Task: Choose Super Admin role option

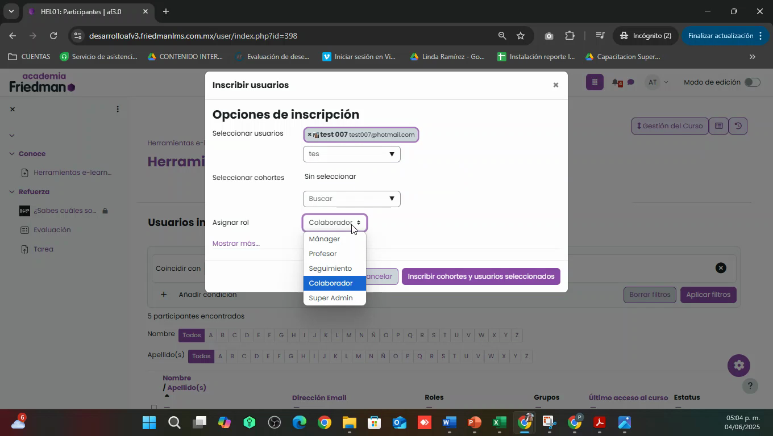Action: point(334,298)
